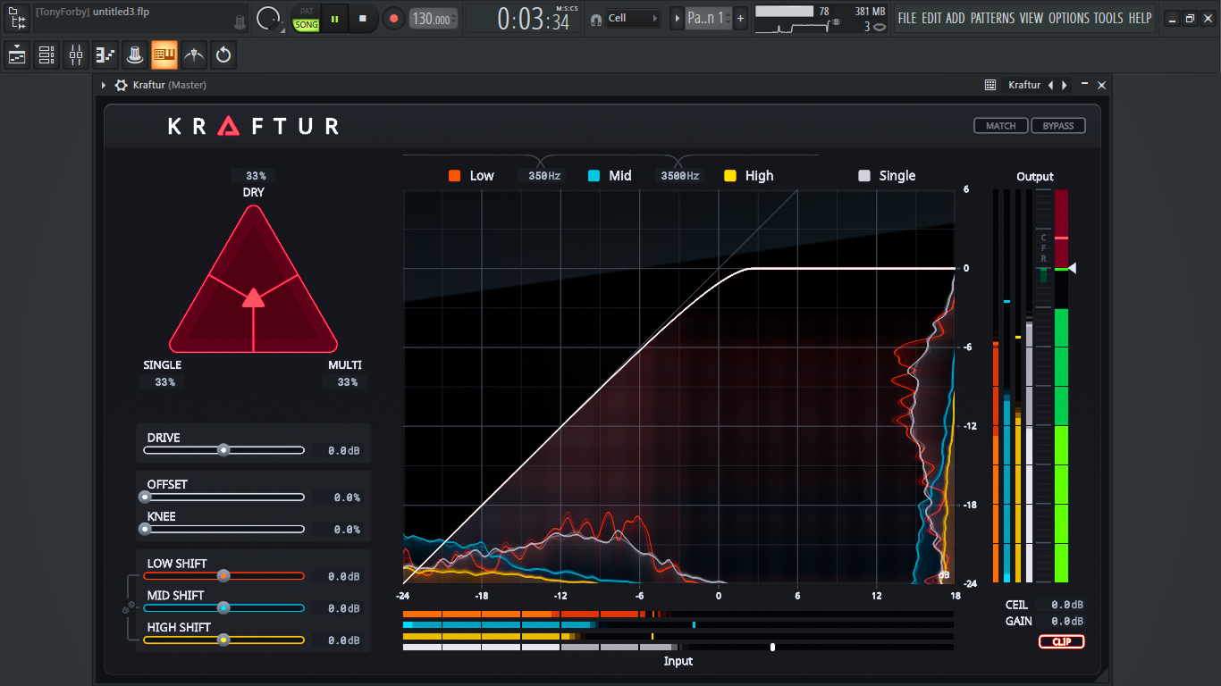The width and height of the screenshot is (1221, 686).
Task: Click the HIGH SHIFT slider handle
Action: click(223, 640)
